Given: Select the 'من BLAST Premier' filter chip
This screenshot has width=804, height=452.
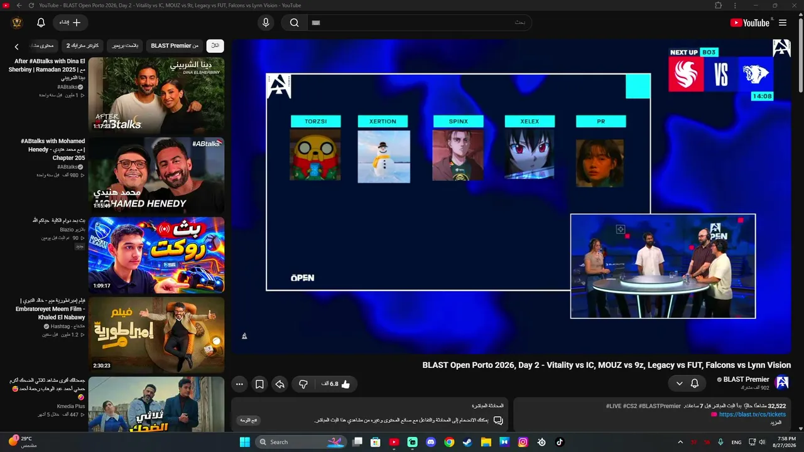Looking at the screenshot, I should click(175, 46).
